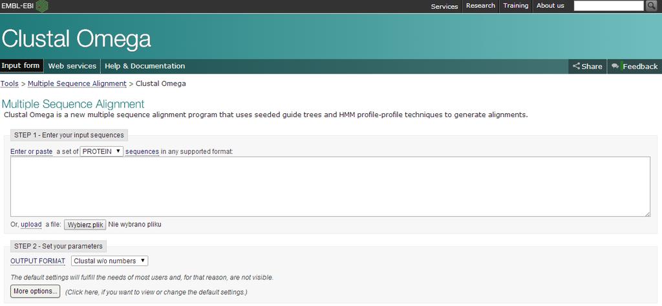
Task: Open the About us menu
Action: point(550,6)
